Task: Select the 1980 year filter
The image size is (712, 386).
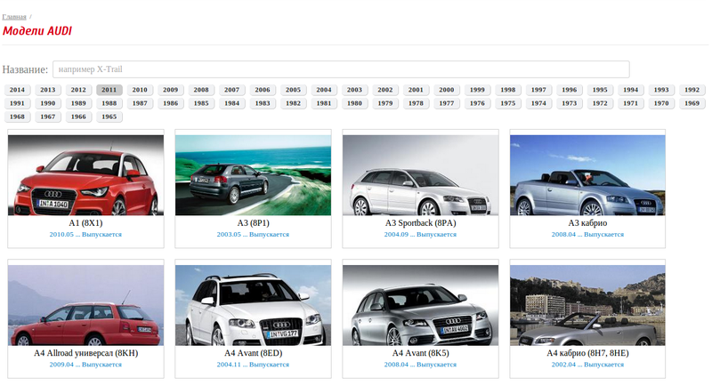Action: pyautogui.click(x=354, y=103)
